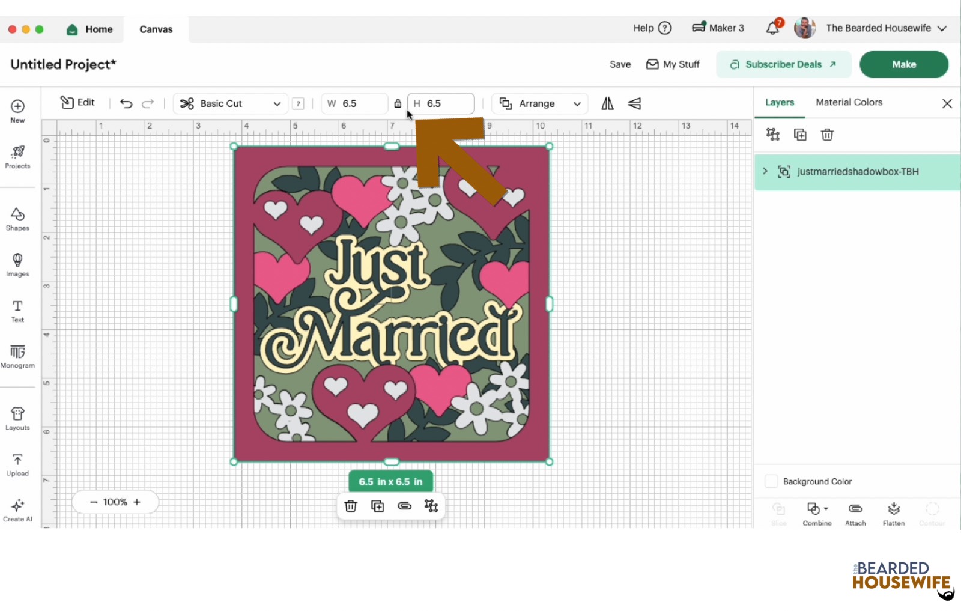
Task: Click the Make button
Action: pyautogui.click(x=903, y=64)
